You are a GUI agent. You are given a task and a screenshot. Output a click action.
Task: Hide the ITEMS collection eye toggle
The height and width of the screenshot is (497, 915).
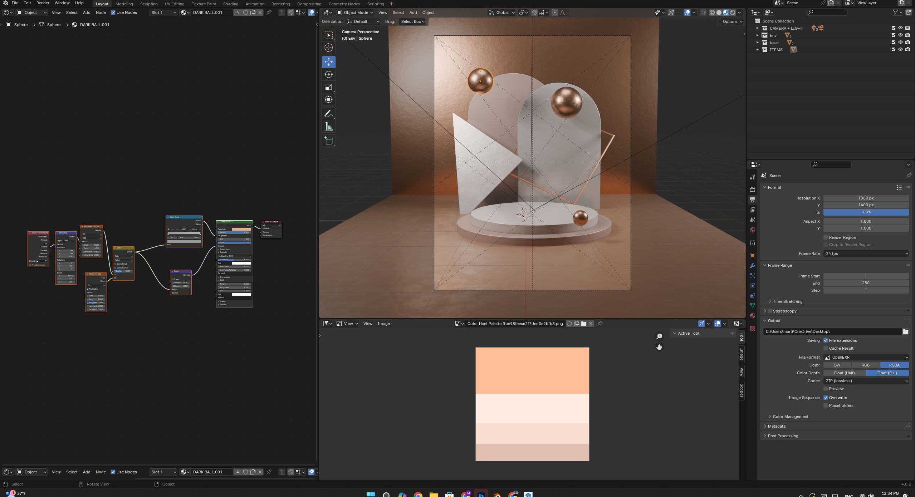coord(900,49)
